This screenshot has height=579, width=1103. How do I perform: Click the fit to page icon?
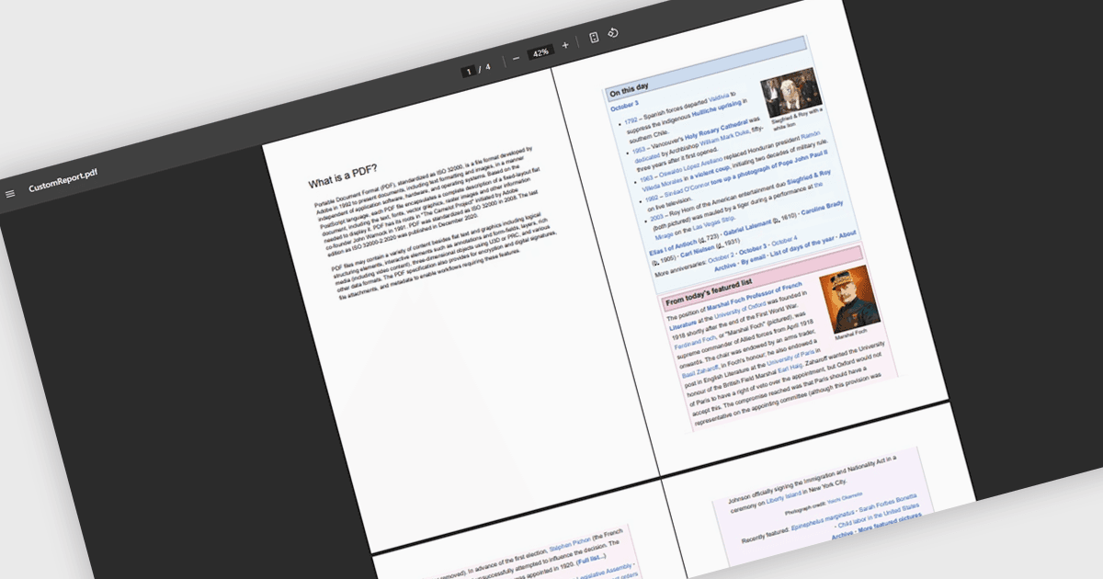pos(594,38)
